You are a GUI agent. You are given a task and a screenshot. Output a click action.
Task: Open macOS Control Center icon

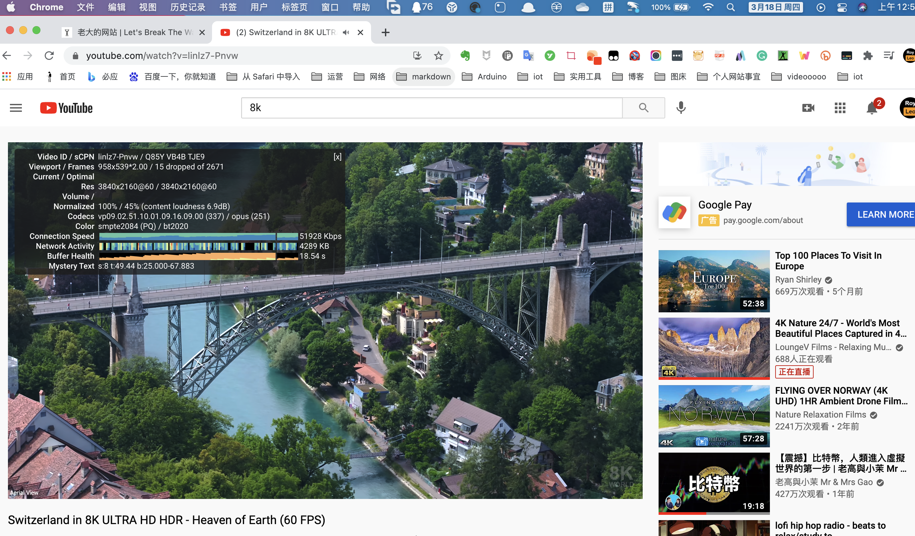click(x=842, y=7)
